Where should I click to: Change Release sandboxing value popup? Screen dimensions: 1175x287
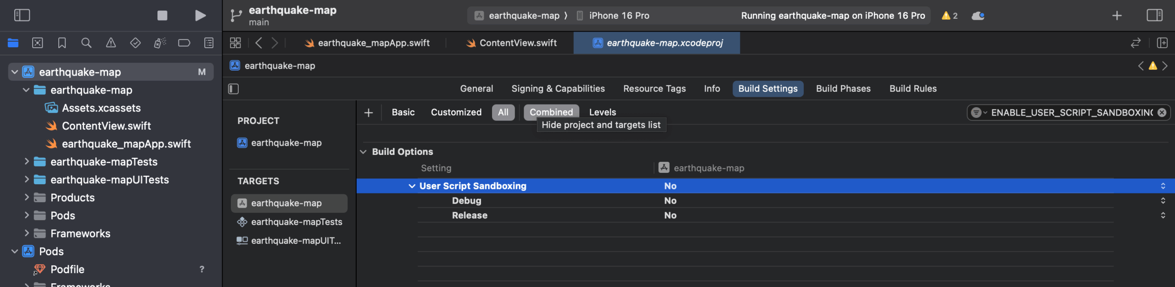(1163, 215)
